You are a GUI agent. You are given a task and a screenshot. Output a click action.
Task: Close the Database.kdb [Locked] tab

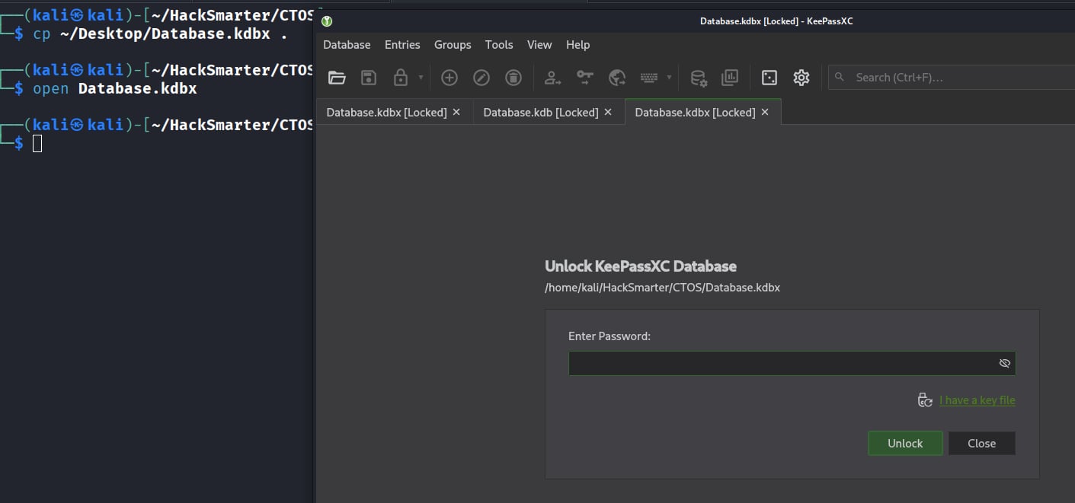click(608, 112)
